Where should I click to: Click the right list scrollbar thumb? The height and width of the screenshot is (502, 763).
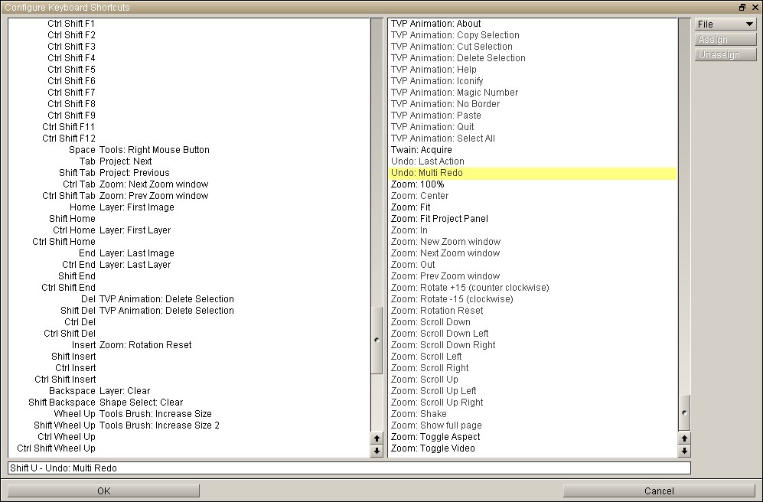tap(684, 413)
